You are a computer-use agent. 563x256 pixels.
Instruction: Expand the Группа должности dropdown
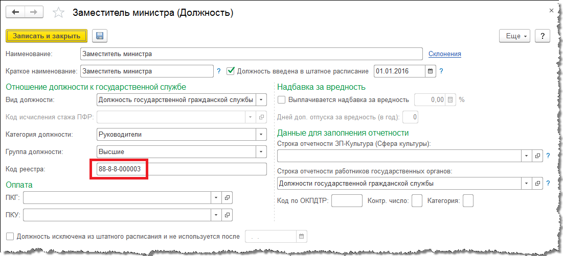click(x=261, y=152)
